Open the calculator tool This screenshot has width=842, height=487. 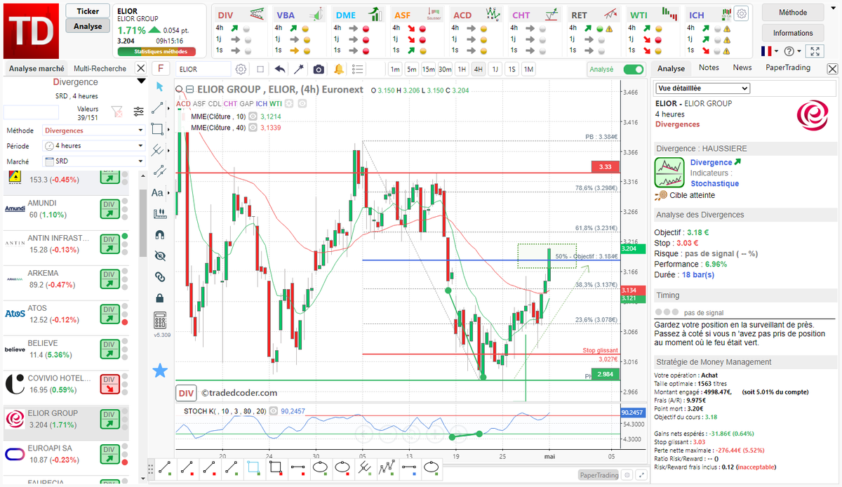coord(159,320)
